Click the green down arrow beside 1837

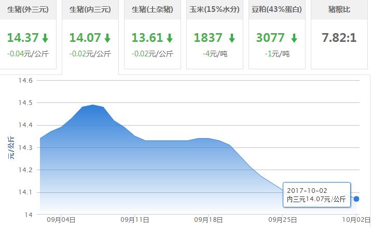(x=232, y=38)
